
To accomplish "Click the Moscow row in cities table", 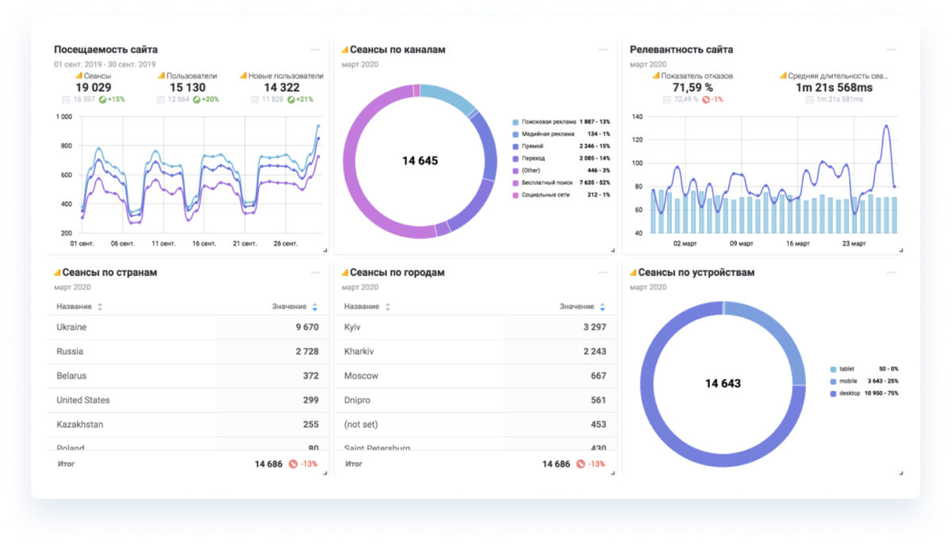I will pyautogui.click(x=476, y=376).
